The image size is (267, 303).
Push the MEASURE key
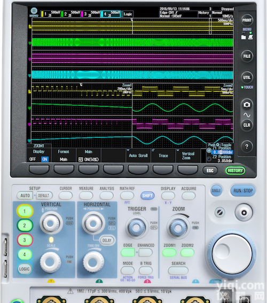coord(86,196)
